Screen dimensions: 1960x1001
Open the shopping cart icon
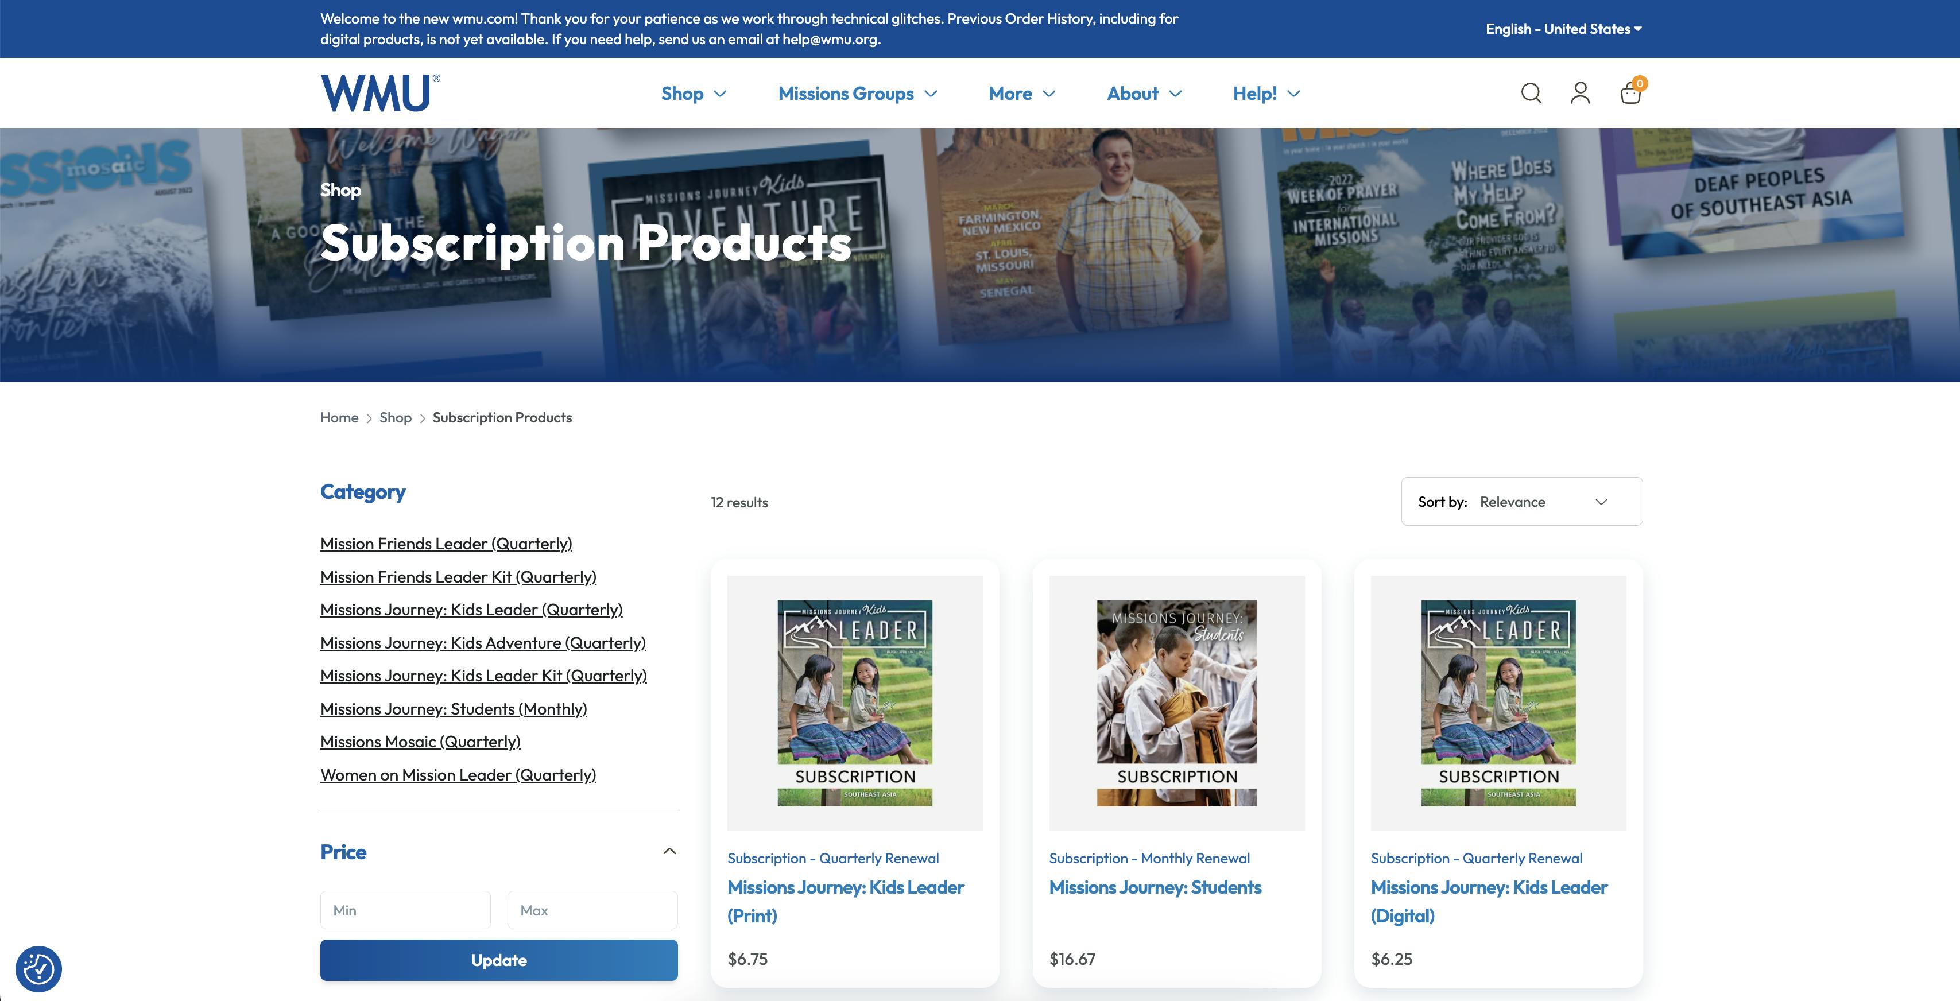tap(1630, 93)
